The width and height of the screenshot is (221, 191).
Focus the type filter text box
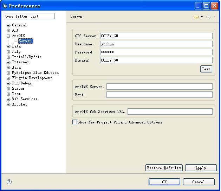29,16
